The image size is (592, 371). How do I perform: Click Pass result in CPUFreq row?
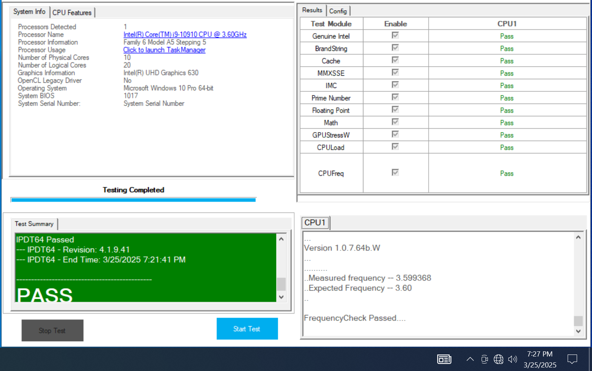[x=507, y=174]
